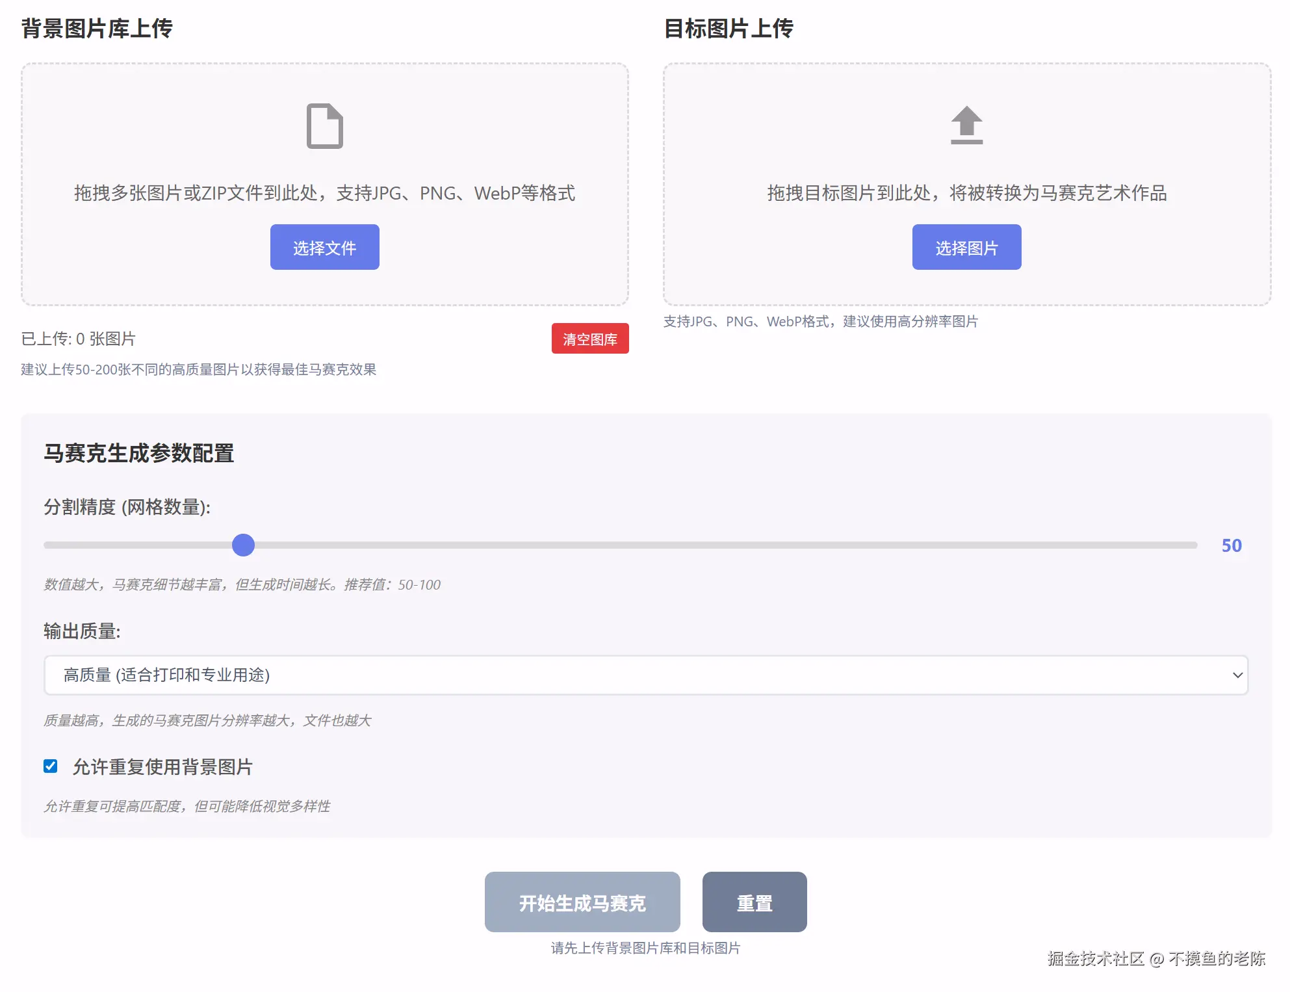
Task: Click the 允许重复使用背景图片 label text
Action: [162, 767]
